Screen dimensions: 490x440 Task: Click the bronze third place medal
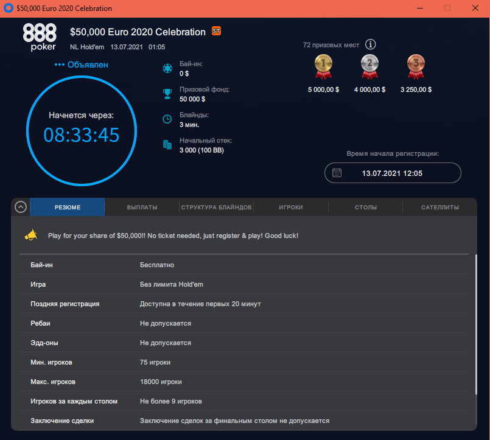tap(416, 66)
